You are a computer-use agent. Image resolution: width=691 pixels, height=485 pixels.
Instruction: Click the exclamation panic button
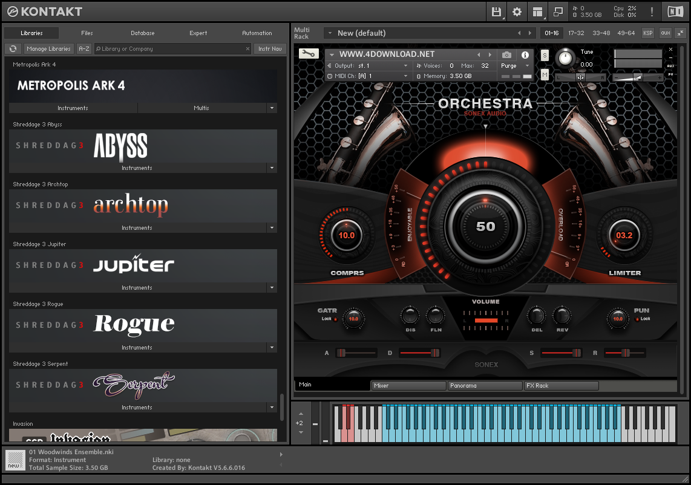(x=652, y=12)
